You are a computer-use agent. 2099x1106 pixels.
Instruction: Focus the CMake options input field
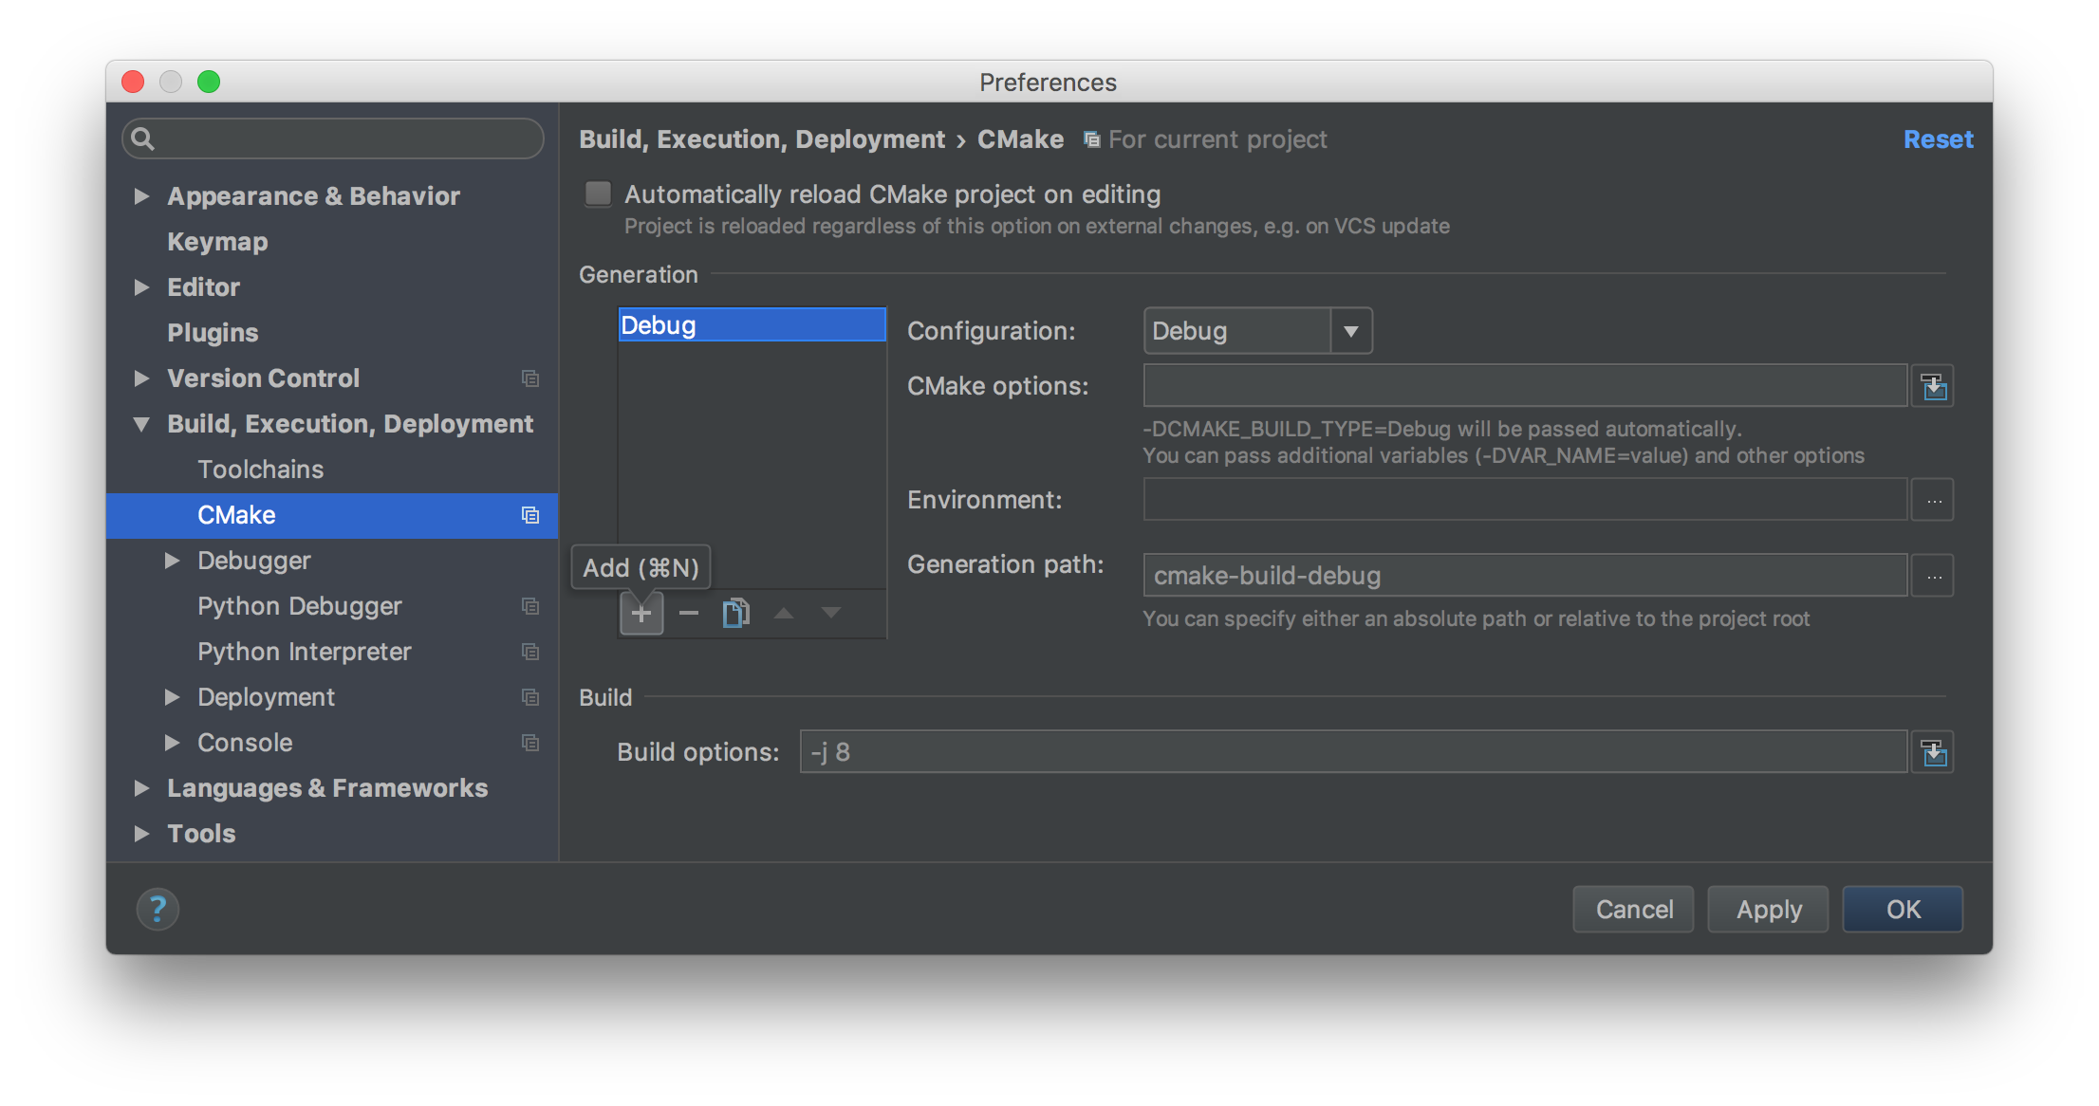[x=1525, y=386]
